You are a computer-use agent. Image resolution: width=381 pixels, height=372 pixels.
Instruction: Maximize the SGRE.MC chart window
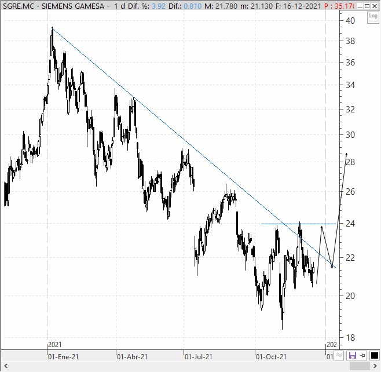[367, 6]
